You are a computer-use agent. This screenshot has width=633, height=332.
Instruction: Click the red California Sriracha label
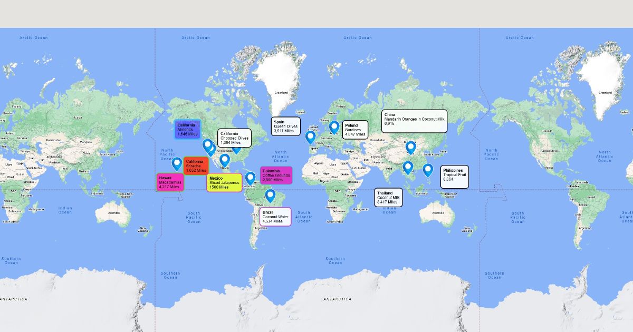point(196,166)
